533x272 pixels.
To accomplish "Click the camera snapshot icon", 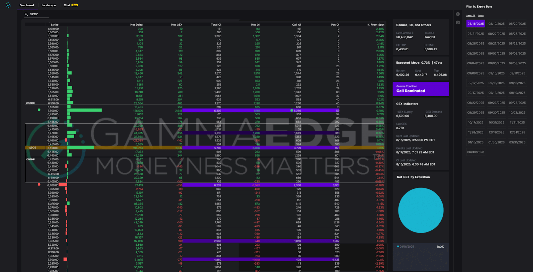I will point(458,22).
